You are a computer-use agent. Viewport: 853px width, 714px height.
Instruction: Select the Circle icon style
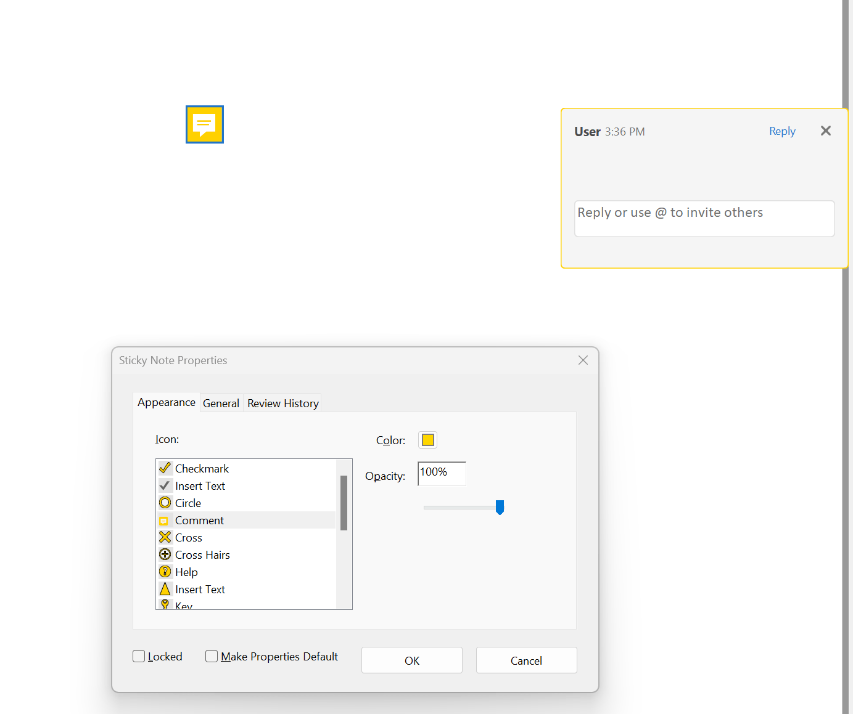187,503
